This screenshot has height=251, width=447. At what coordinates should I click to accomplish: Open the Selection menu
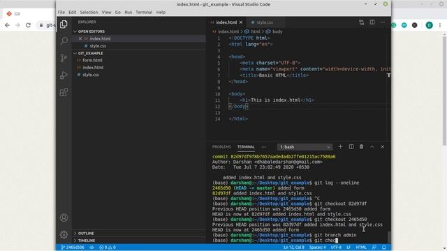coord(89,13)
